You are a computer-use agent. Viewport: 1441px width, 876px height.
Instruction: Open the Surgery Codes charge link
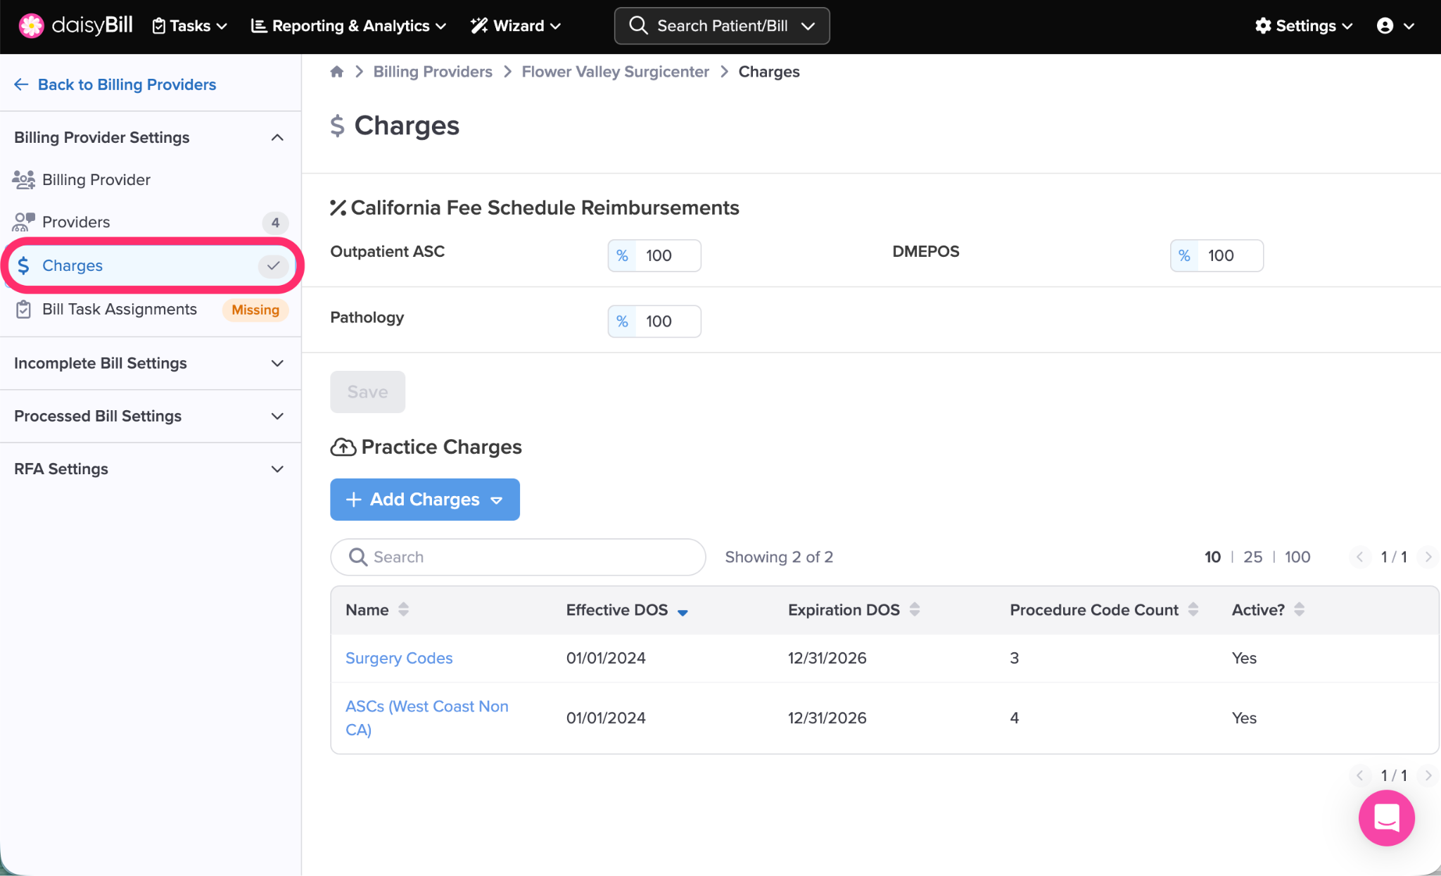point(398,659)
